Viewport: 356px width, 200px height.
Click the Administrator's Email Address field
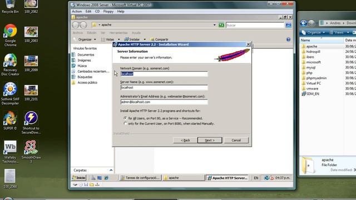tap(164, 102)
